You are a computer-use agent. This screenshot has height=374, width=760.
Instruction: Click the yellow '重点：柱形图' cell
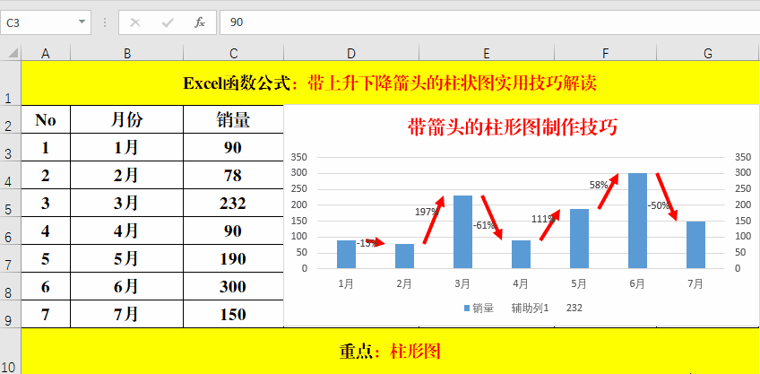(390, 352)
